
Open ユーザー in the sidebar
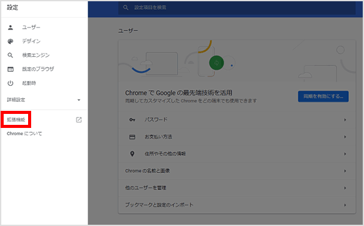click(x=31, y=27)
